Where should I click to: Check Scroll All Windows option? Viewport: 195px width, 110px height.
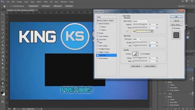click(x=11, y=6)
